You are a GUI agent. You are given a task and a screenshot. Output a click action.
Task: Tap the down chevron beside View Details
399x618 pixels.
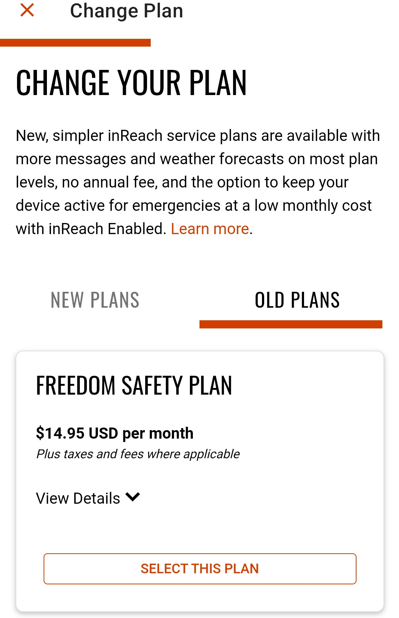[133, 497]
